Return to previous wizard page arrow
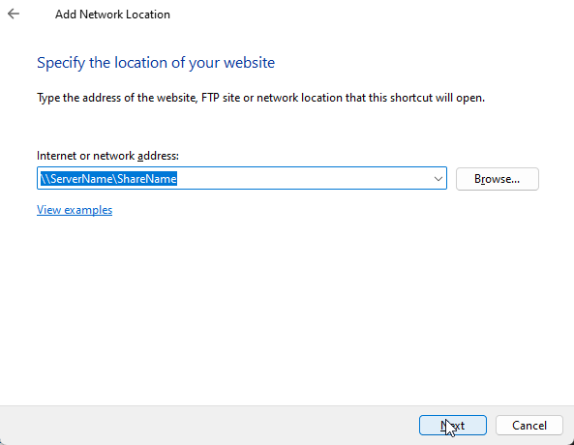574x445 pixels. [14, 14]
